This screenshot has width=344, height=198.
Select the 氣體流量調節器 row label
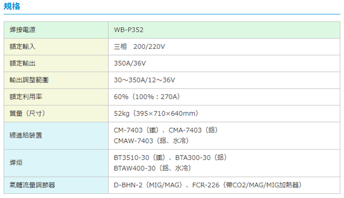click(56, 185)
